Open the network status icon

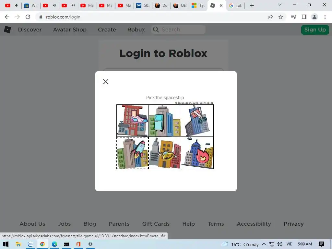(272, 244)
